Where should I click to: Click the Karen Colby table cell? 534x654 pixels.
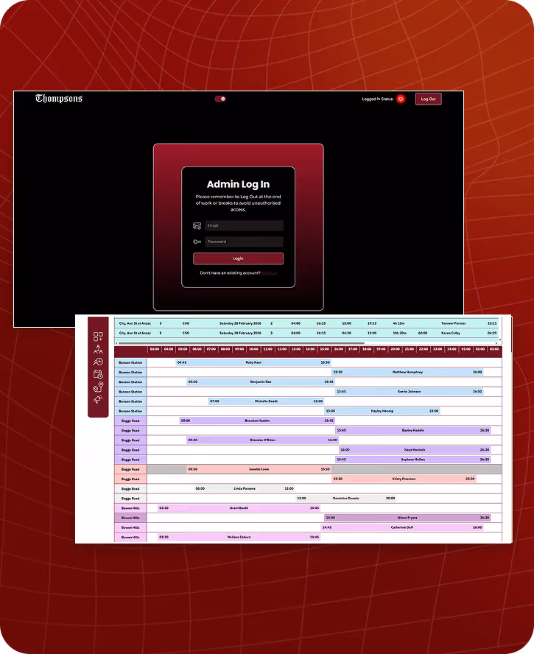click(451, 333)
